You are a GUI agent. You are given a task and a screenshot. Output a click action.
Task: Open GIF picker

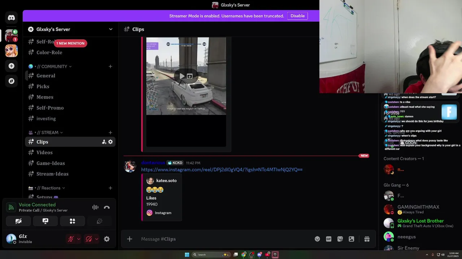point(329,239)
